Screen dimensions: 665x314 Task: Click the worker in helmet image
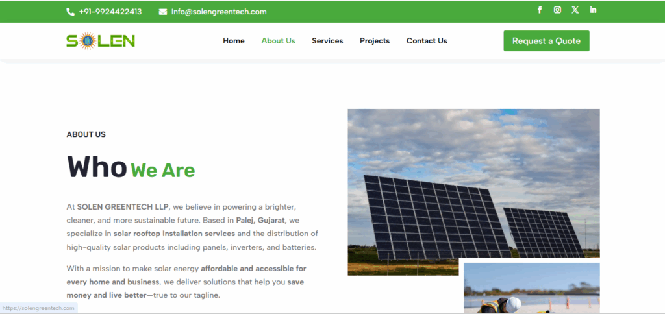[x=531, y=289]
